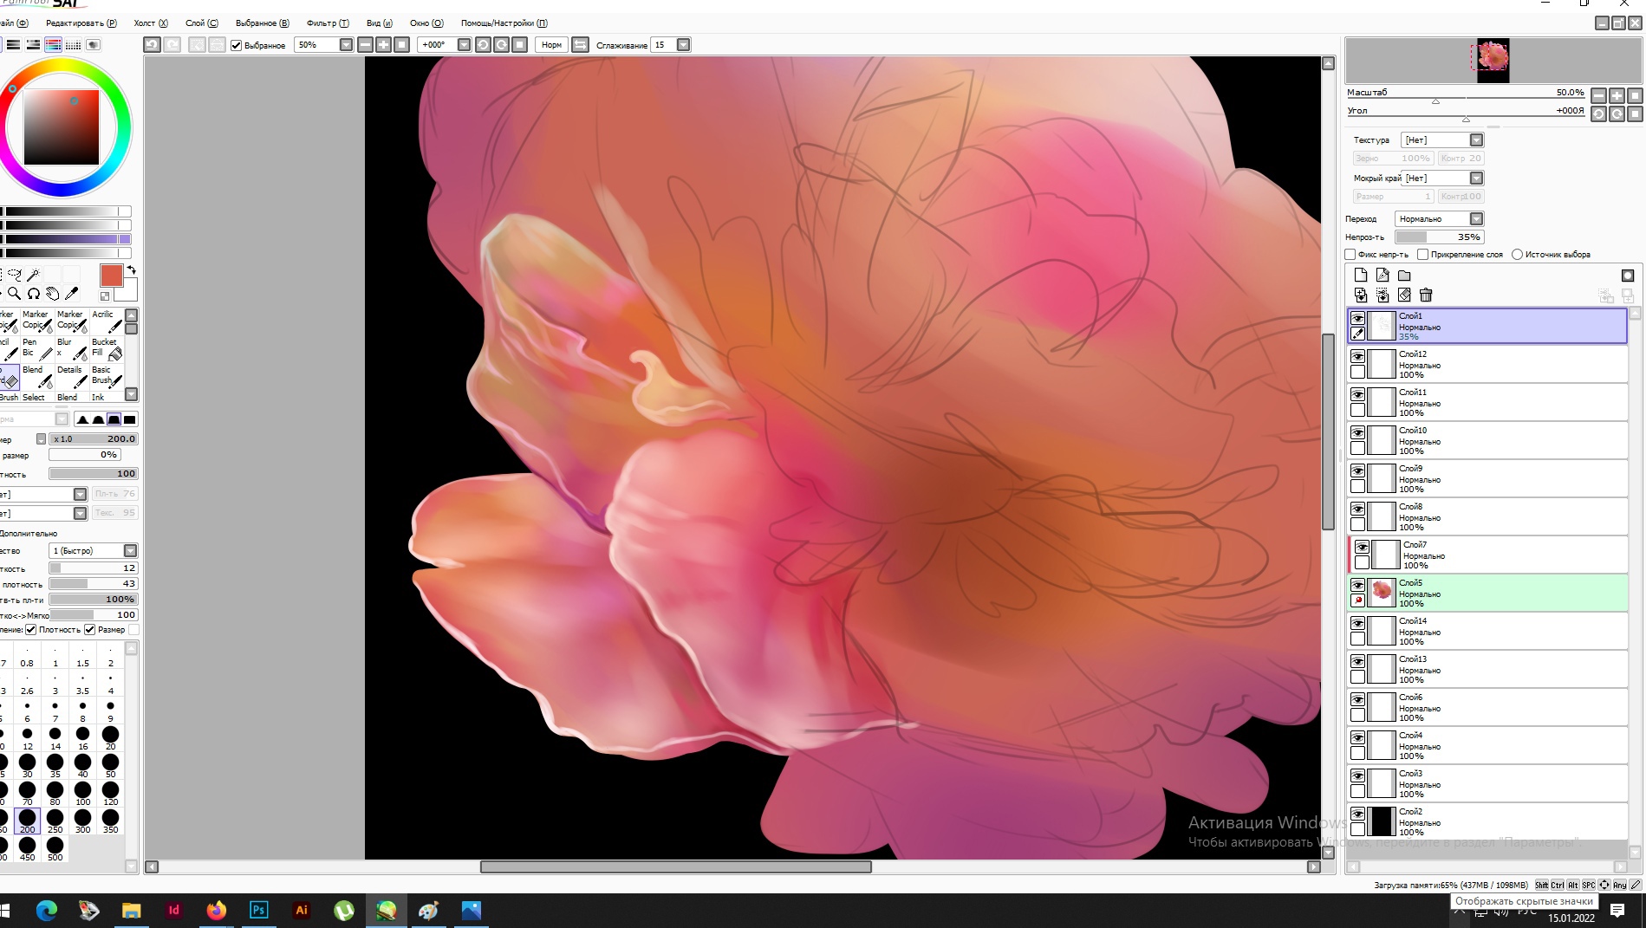1646x928 pixels.
Task: Select the Magic Wand tool
Action: click(x=34, y=275)
